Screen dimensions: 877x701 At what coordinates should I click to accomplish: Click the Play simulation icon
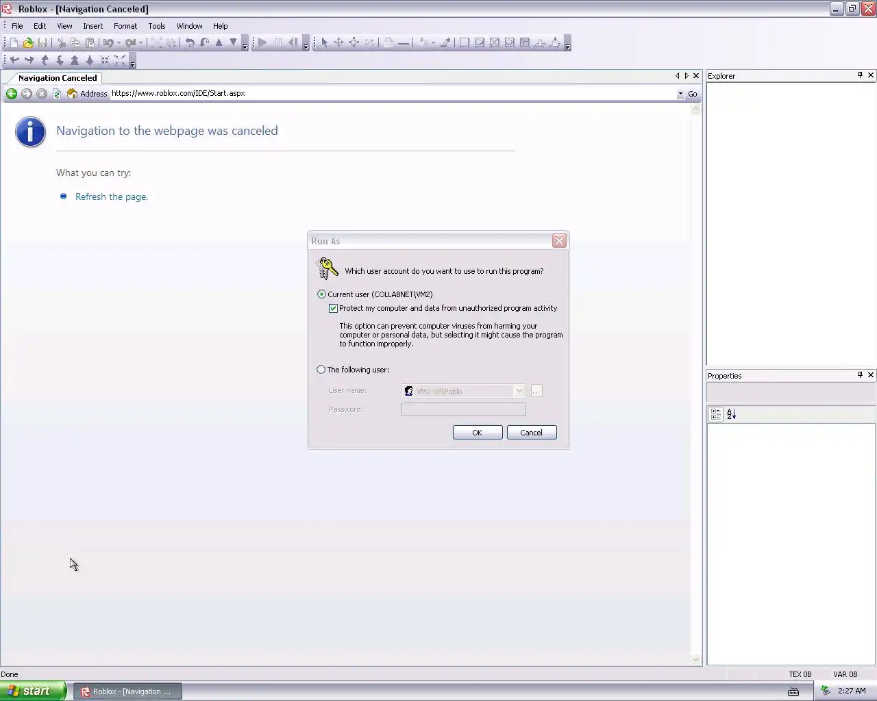(262, 42)
